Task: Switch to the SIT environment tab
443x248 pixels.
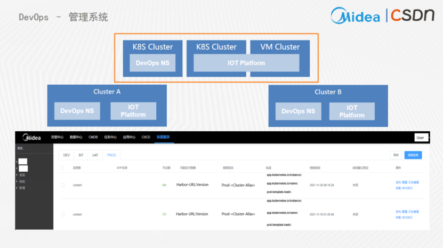Action: (x=81, y=155)
